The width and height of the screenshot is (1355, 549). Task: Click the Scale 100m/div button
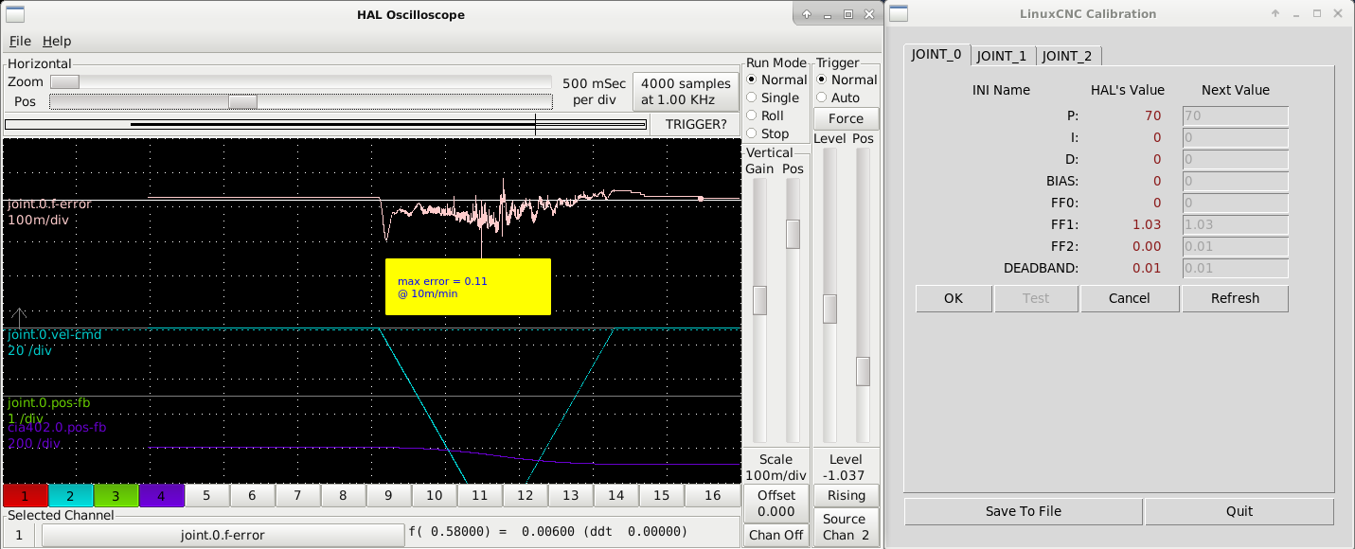[x=776, y=467]
